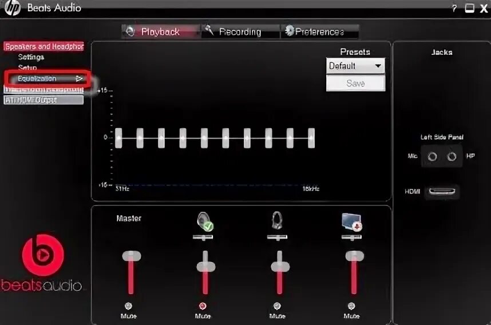Mute the Master volume
Screen dimensions: 491x325
[x=128, y=306]
